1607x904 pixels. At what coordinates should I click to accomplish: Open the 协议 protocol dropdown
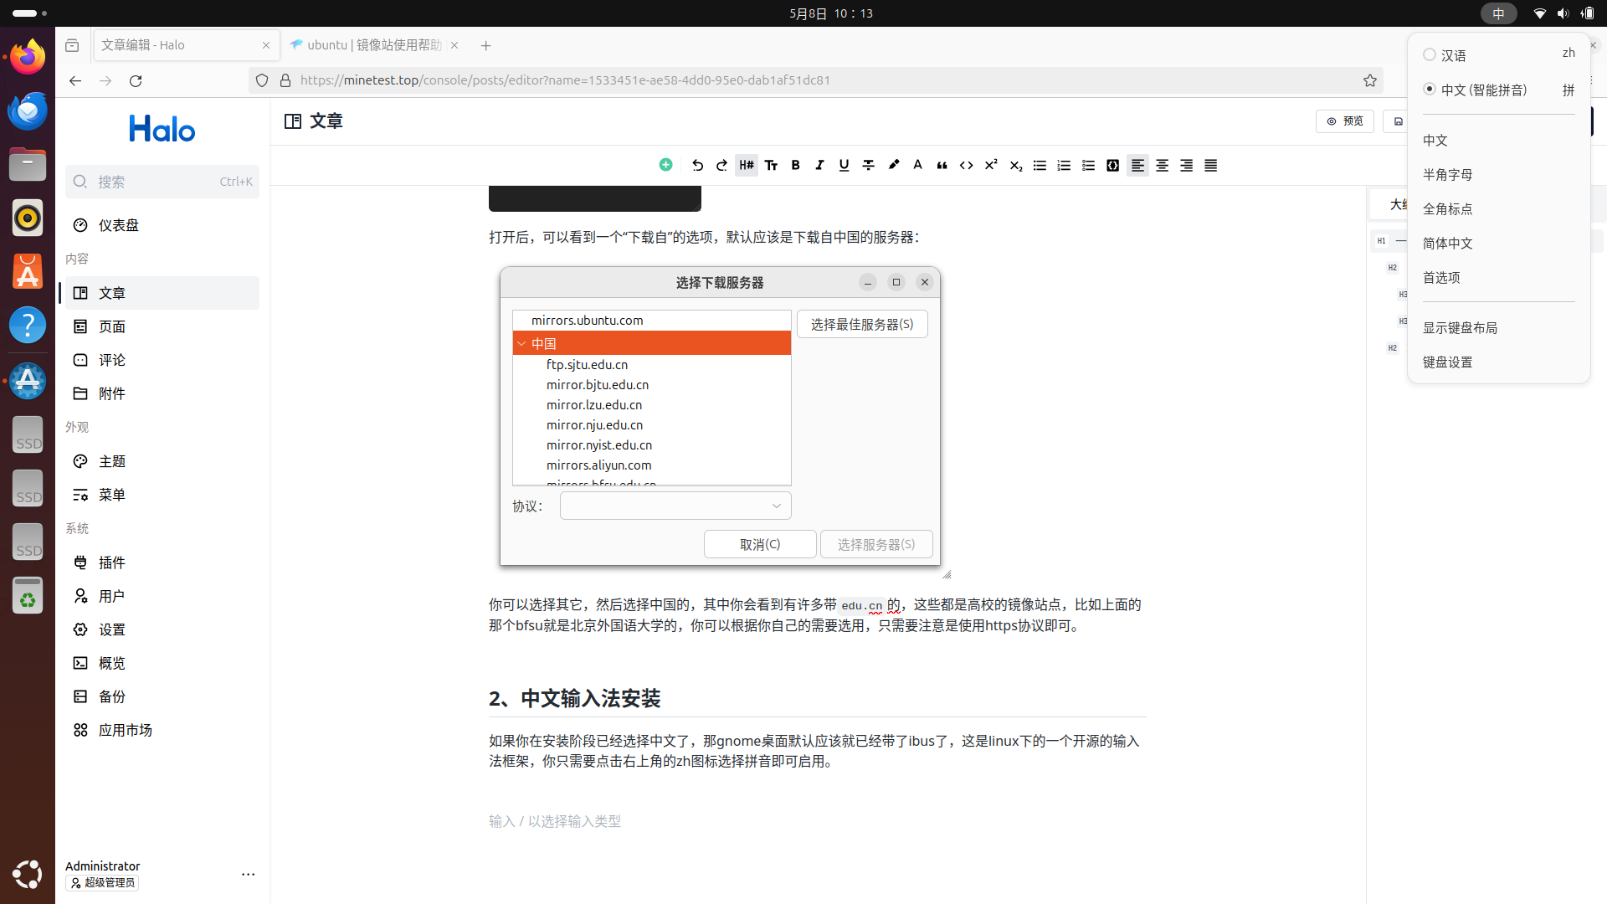[675, 506]
